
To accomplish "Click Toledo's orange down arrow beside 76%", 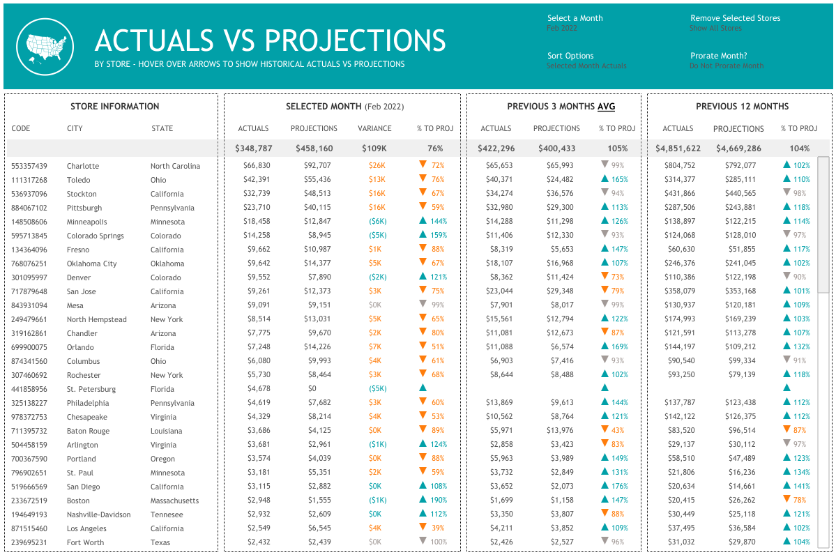I will 423,178.
